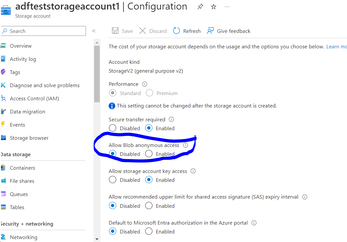Open the Learn more link
347x242 pixels.
pos(336,46)
